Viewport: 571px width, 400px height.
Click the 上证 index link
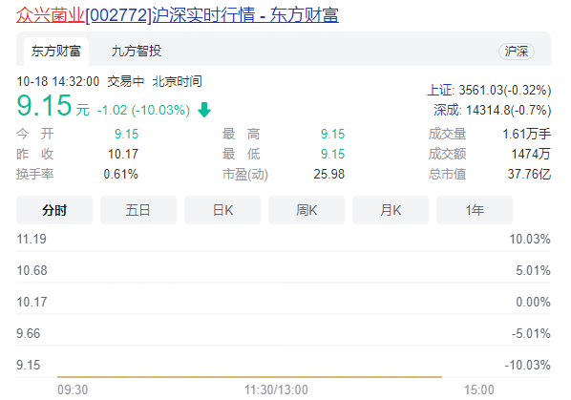click(x=440, y=90)
